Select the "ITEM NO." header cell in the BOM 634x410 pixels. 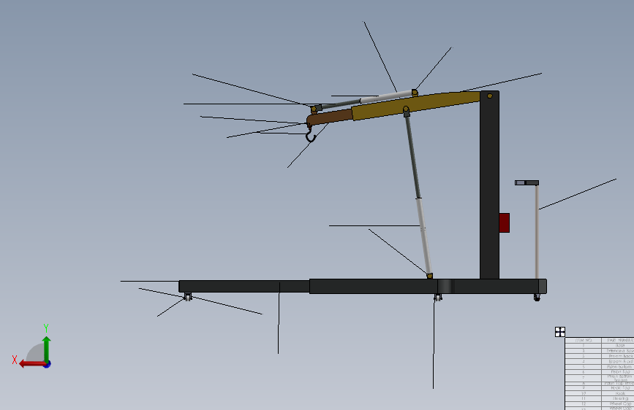click(583, 341)
